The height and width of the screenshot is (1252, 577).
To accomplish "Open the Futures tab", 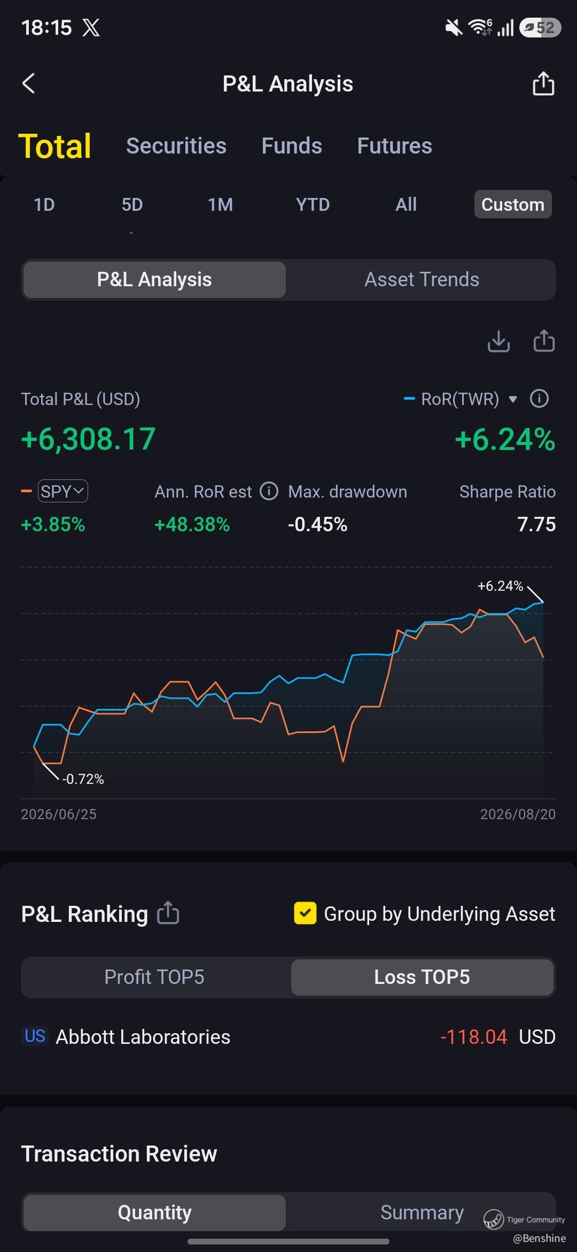I will click(x=394, y=146).
